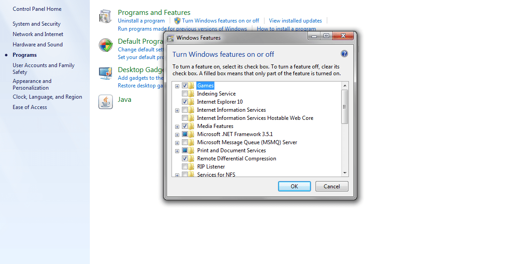
Task: Click the Default Programs icon
Action: click(105, 45)
